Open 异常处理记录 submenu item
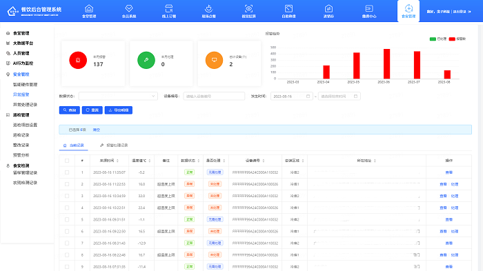Viewport: 483px width, 271px height. pos(25,105)
